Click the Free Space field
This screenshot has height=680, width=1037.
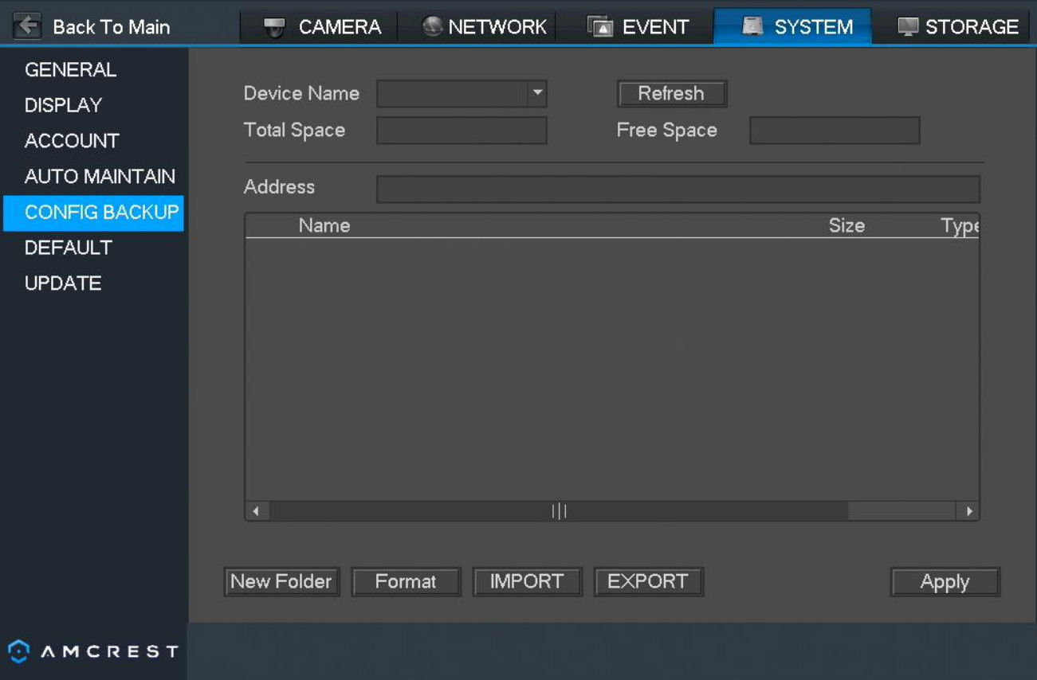tap(835, 131)
